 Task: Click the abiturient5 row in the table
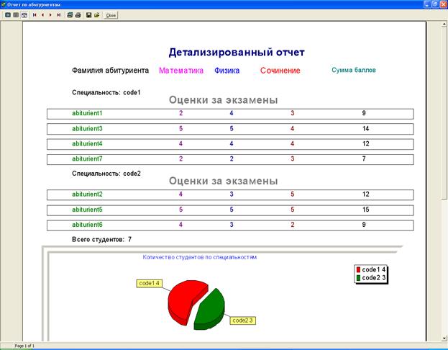click(230, 210)
